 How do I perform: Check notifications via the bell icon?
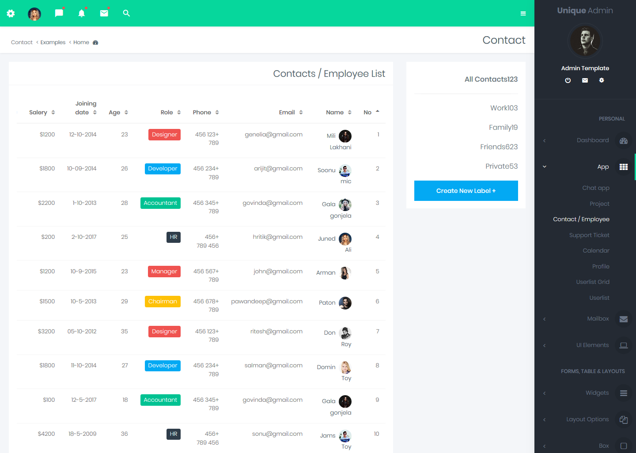(x=81, y=13)
